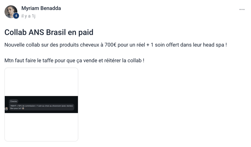
Task: Click the word cheveux in first paragraph
Action: (x=90, y=45)
